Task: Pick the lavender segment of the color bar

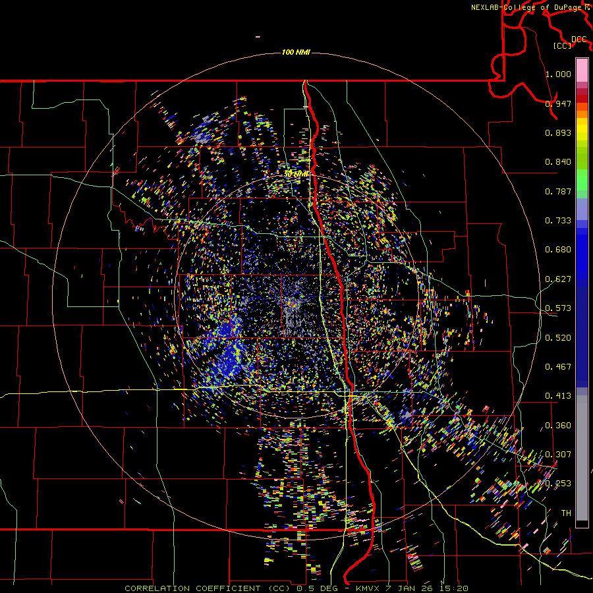Action: [x=582, y=209]
